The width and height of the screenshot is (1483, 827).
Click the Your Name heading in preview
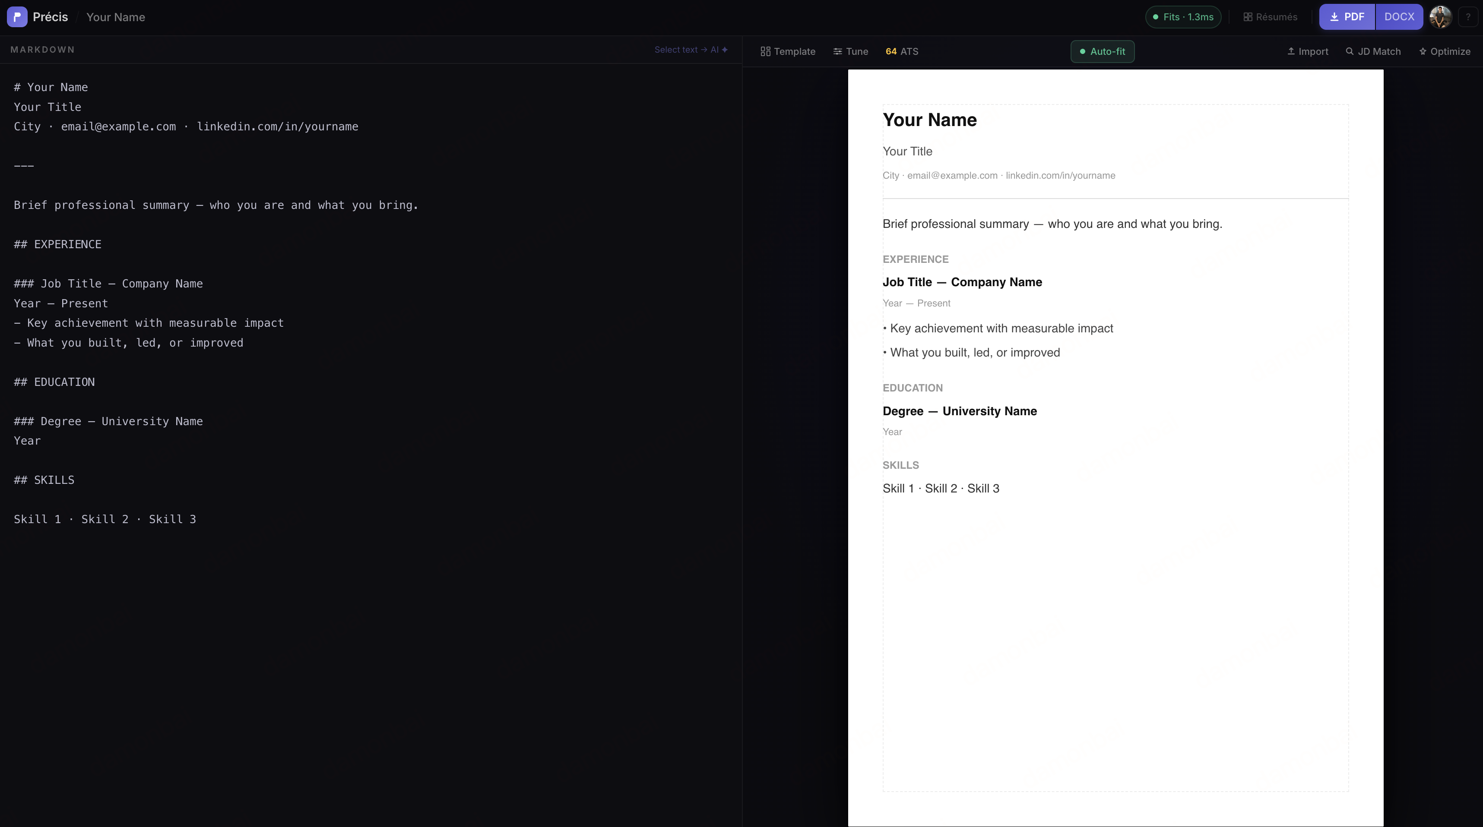929,120
